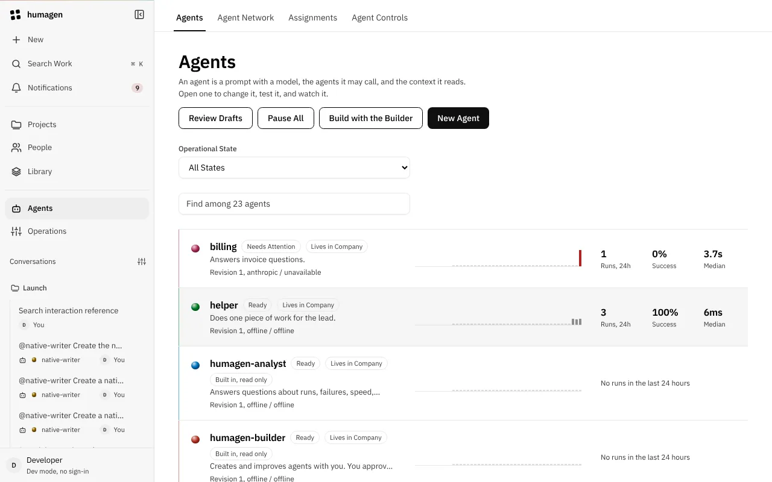Click the red status dot for humagen-builder
The width and height of the screenshot is (772, 482).
pyautogui.click(x=195, y=439)
